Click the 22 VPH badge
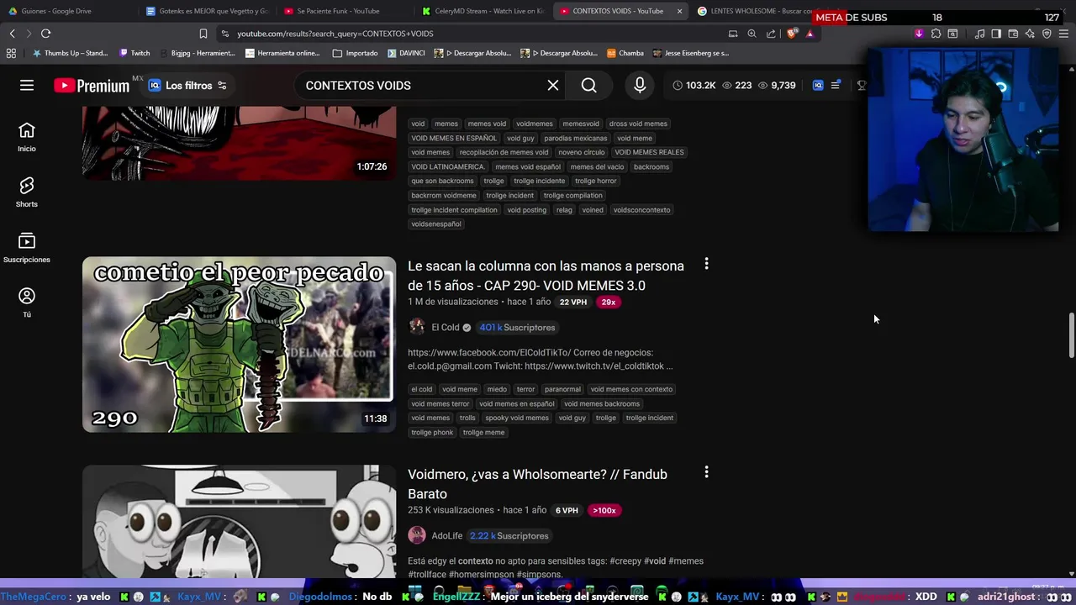The height and width of the screenshot is (605, 1076). (x=573, y=302)
